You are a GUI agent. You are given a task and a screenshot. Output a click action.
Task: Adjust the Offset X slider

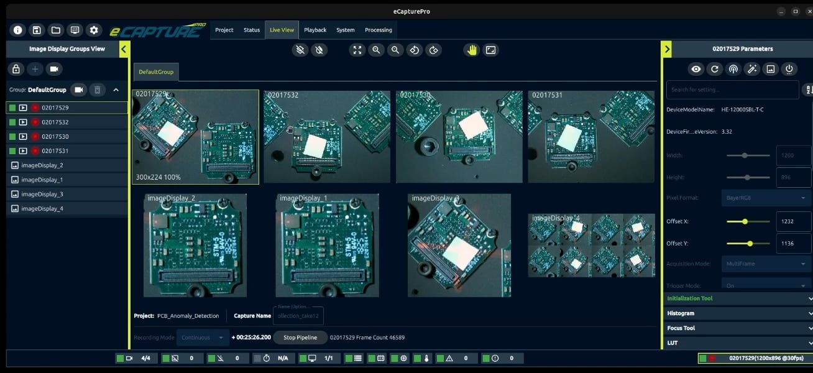click(x=748, y=221)
